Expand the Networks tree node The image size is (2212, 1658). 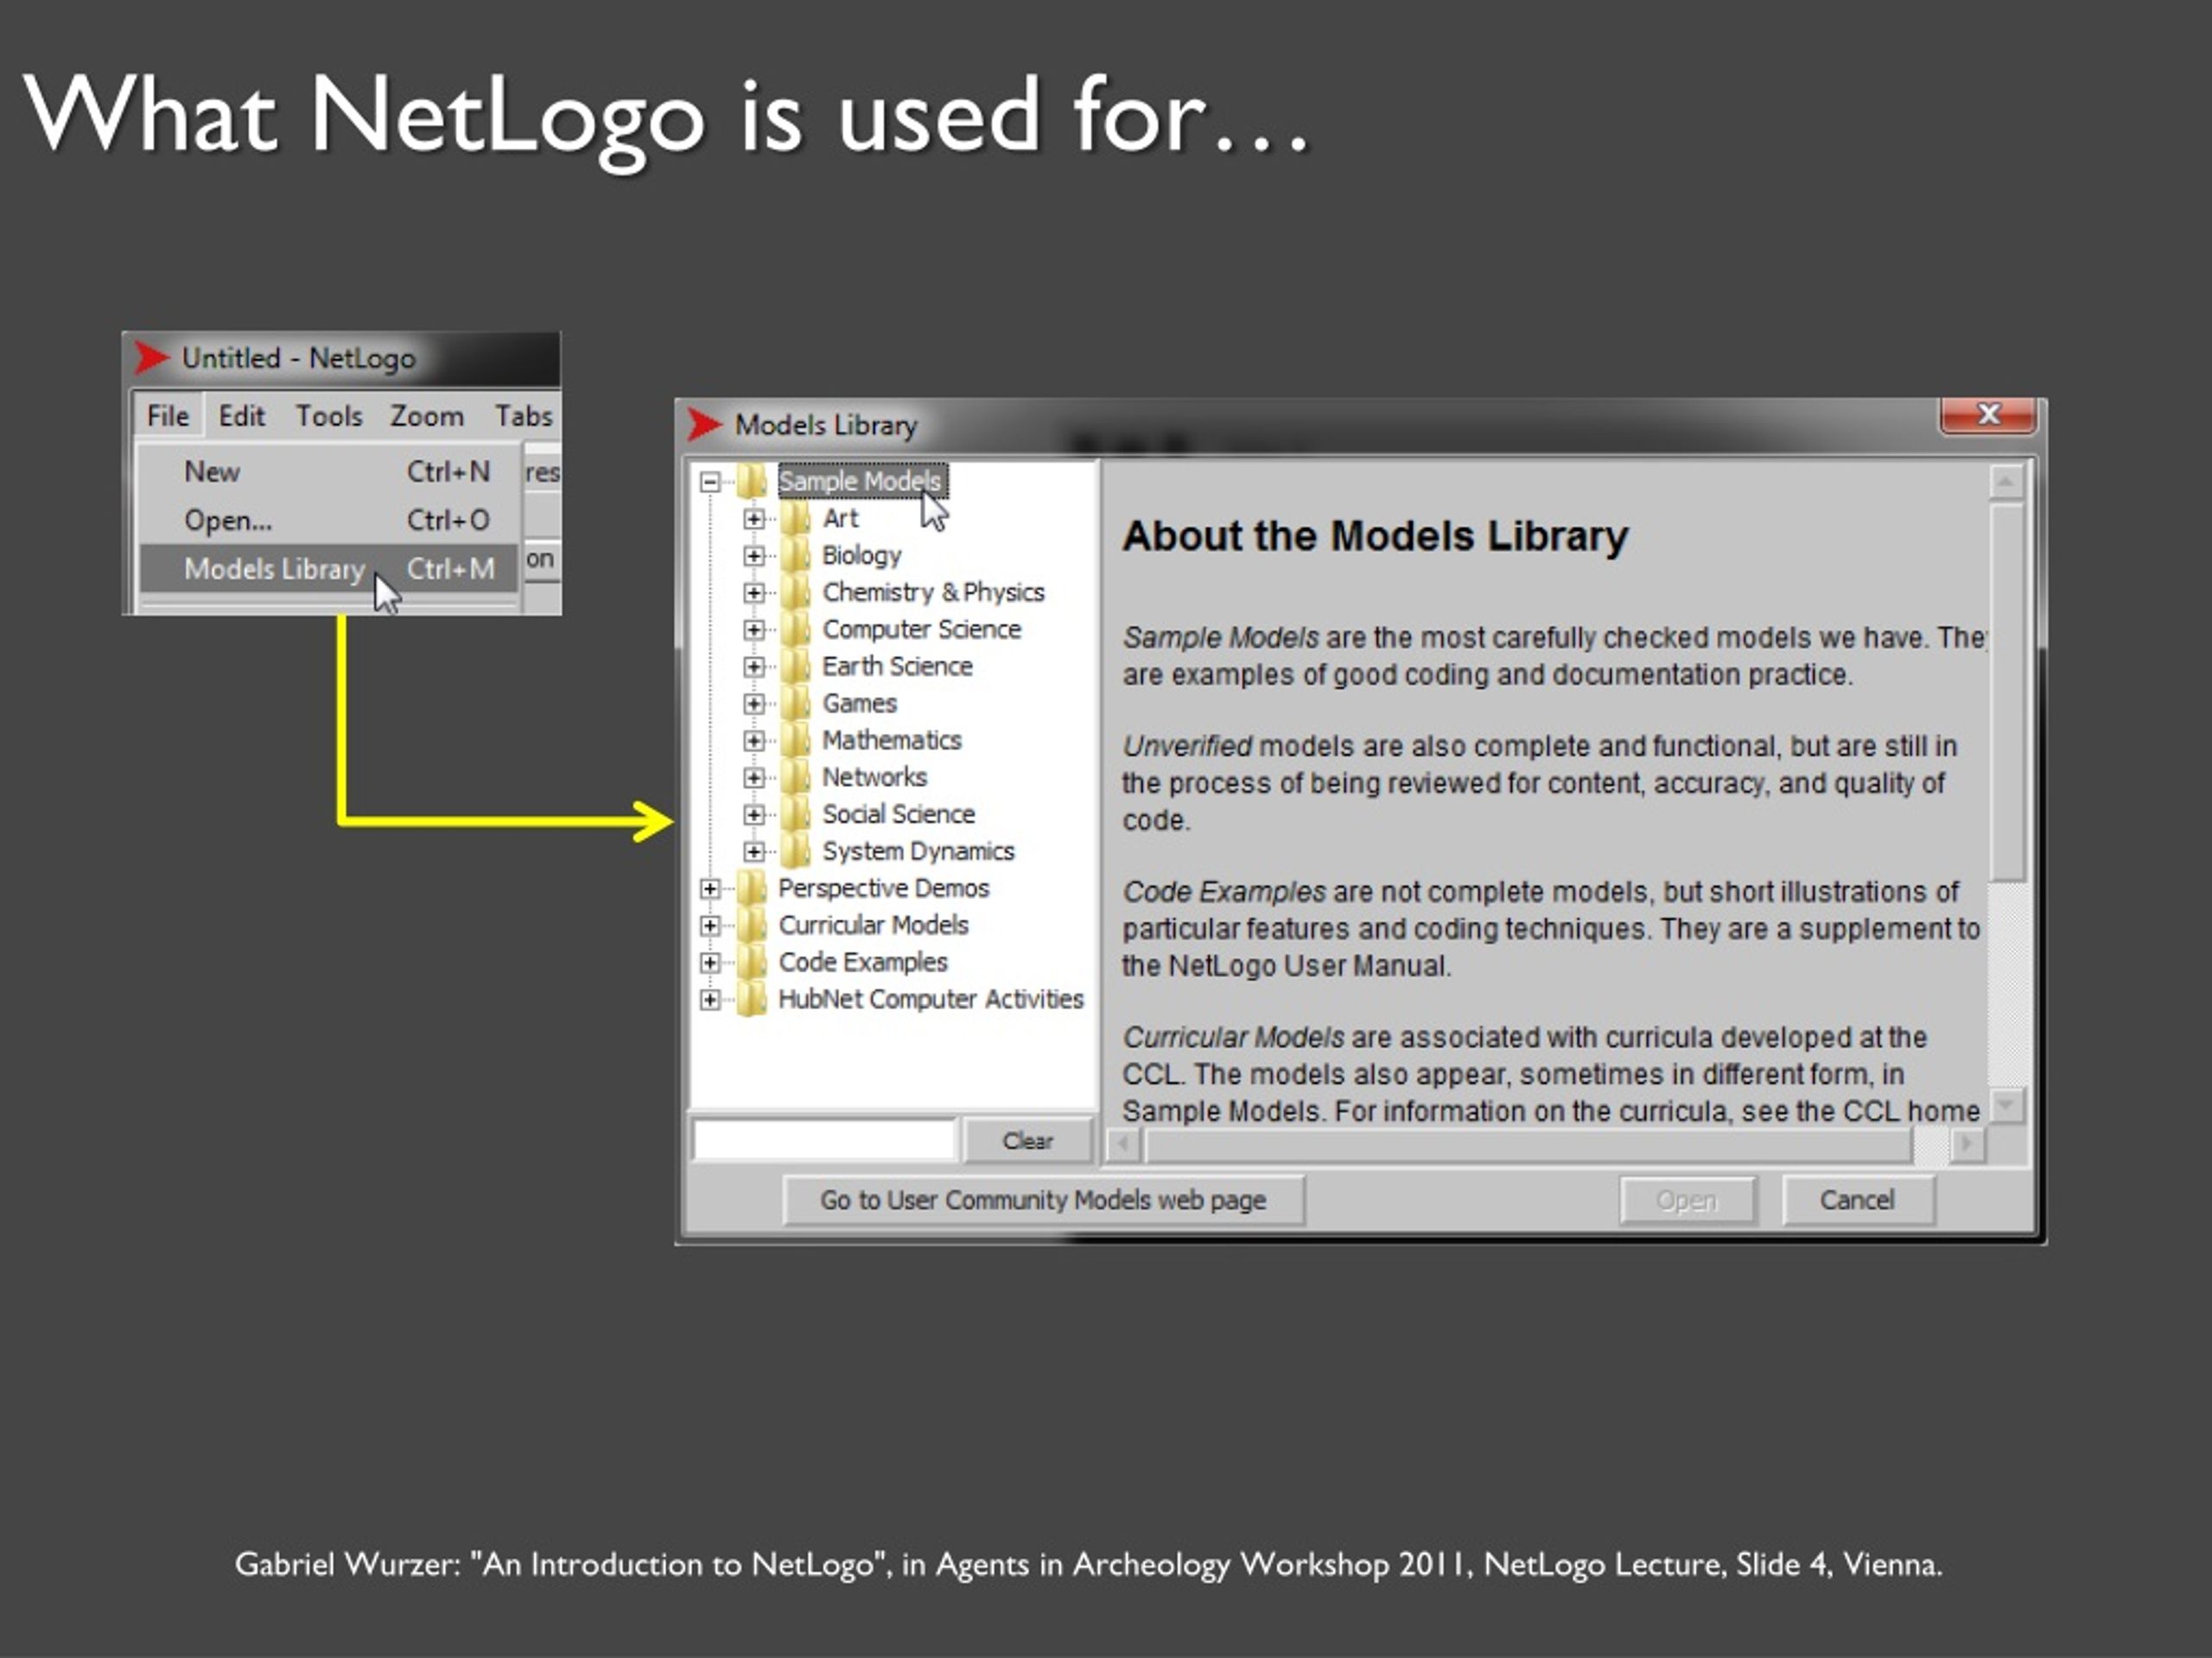coord(754,777)
